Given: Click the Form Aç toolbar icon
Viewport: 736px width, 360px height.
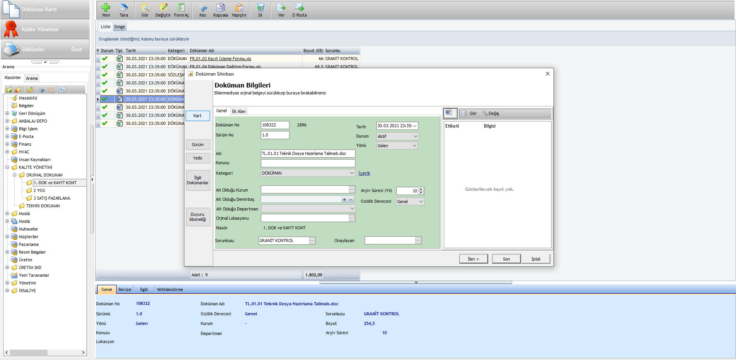Looking at the screenshot, I should [x=181, y=8].
